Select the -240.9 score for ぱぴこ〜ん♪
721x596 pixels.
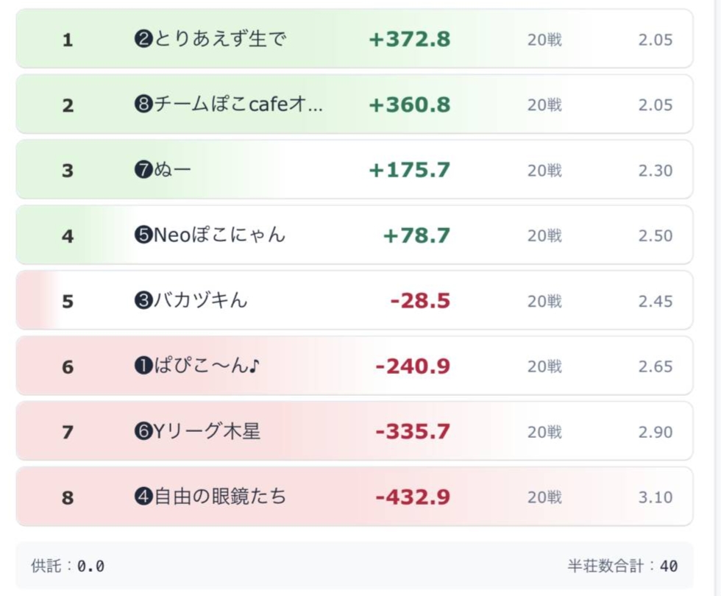(413, 366)
